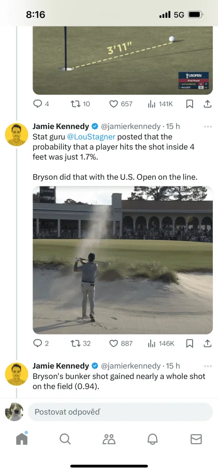Open the Communities tab

tap(109, 439)
